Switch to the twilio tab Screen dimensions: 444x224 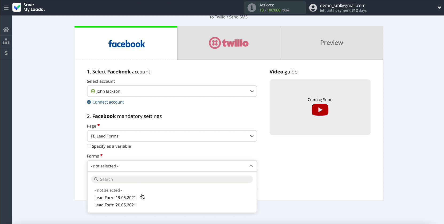pos(229,43)
